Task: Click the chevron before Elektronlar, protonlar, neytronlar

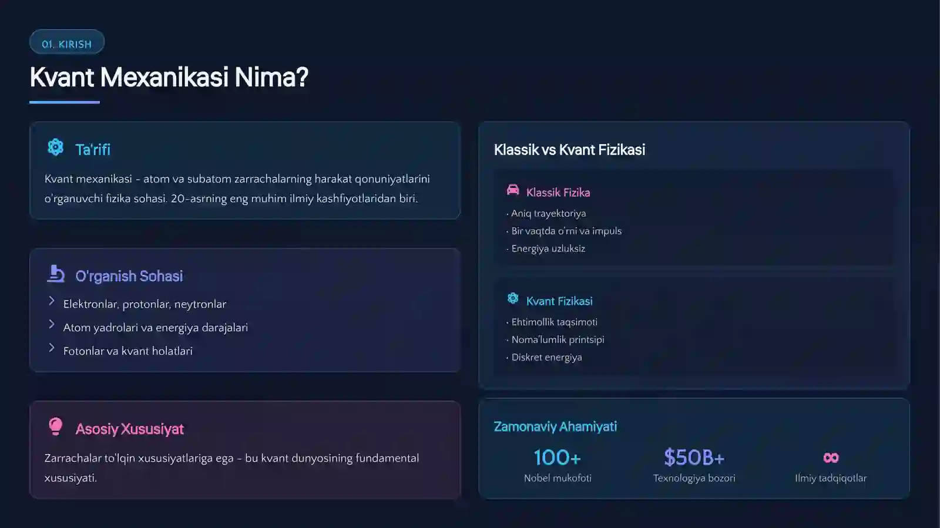Action: 52,301
